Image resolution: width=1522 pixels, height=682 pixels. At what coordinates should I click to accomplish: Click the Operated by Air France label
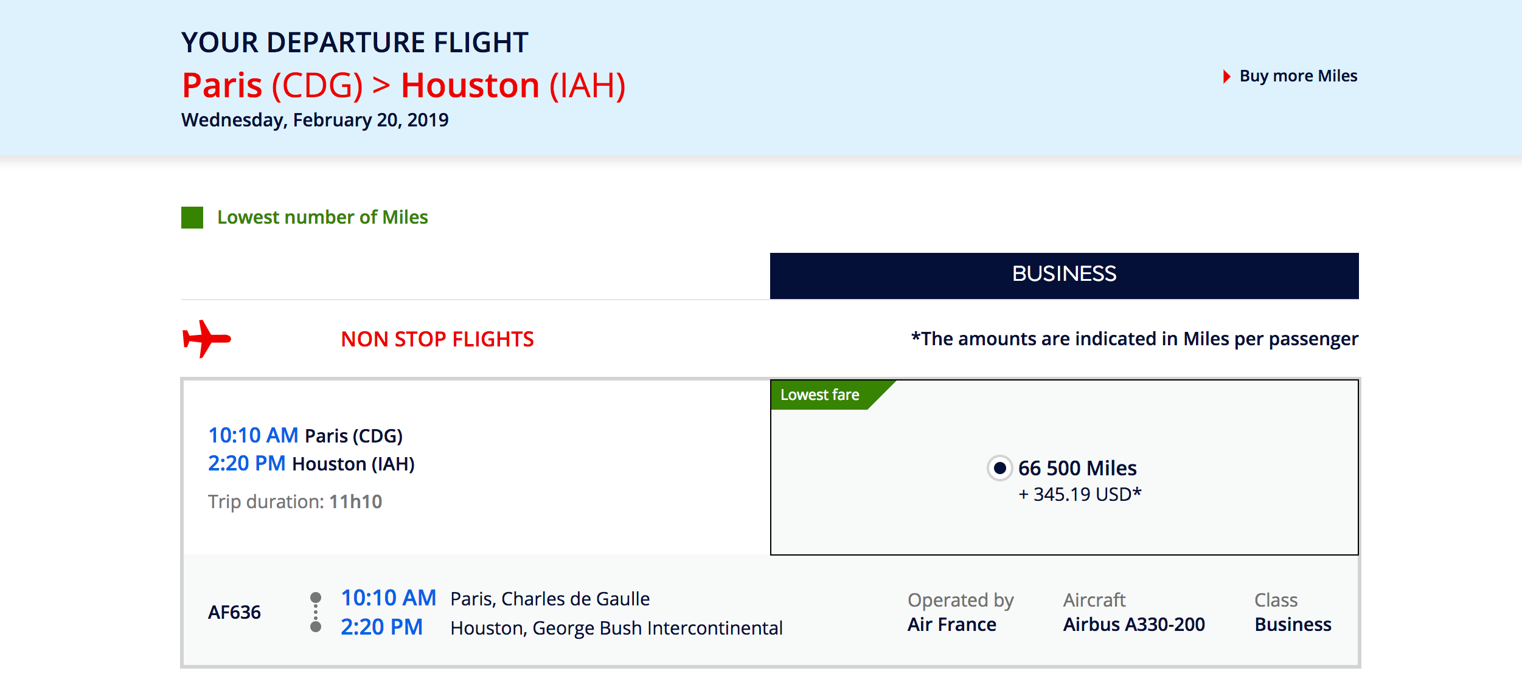point(960,613)
